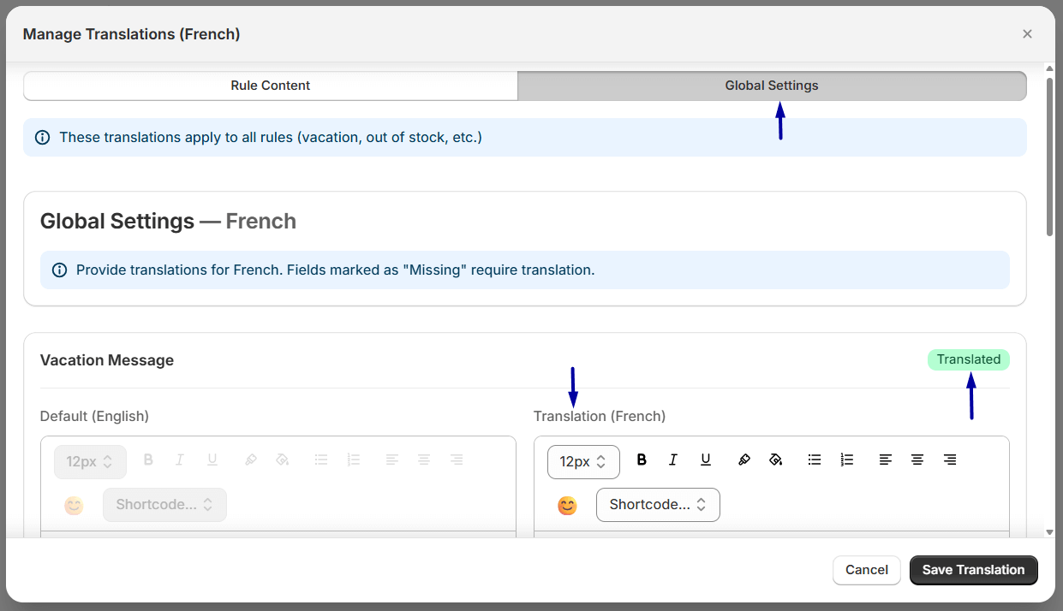
Task: Left-align text in the French editor
Action: pos(885,460)
